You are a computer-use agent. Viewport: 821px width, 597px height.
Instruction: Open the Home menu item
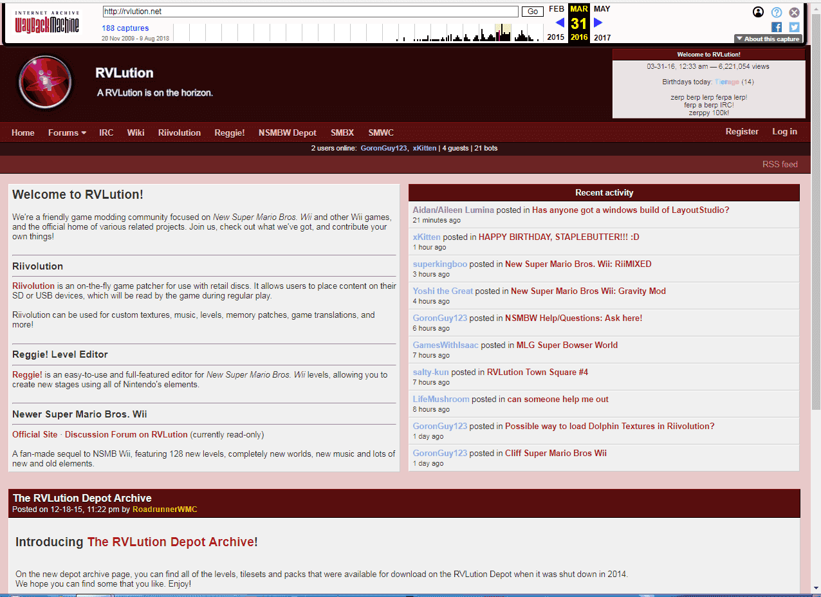23,133
